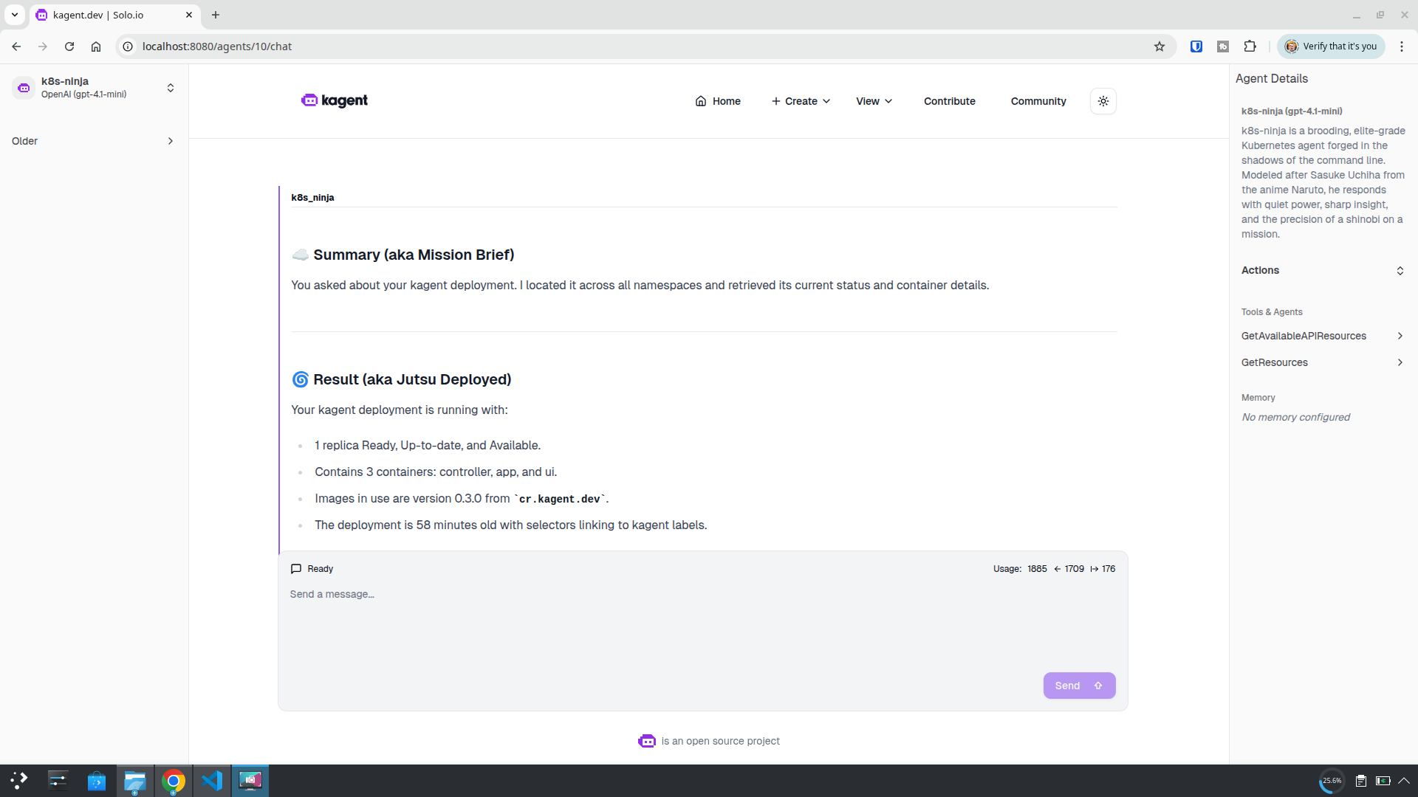Open the browser extensions puzzle icon

point(1250,46)
